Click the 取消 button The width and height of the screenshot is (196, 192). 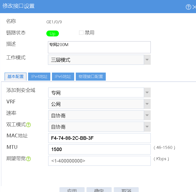(x=126, y=190)
